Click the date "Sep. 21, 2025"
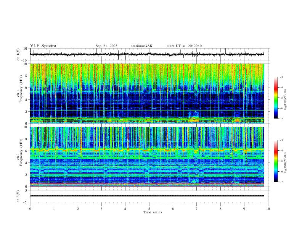This screenshot has width=302, height=234. [106, 46]
